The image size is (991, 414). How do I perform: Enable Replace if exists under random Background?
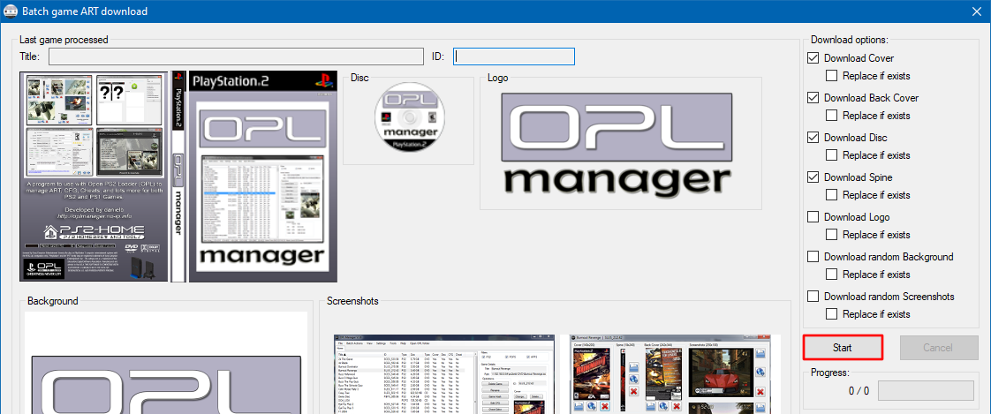click(x=832, y=275)
